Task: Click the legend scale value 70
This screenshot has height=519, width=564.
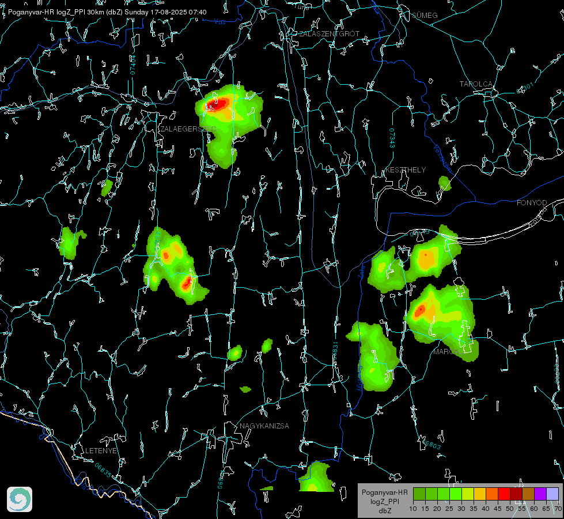Action: (x=558, y=509)
